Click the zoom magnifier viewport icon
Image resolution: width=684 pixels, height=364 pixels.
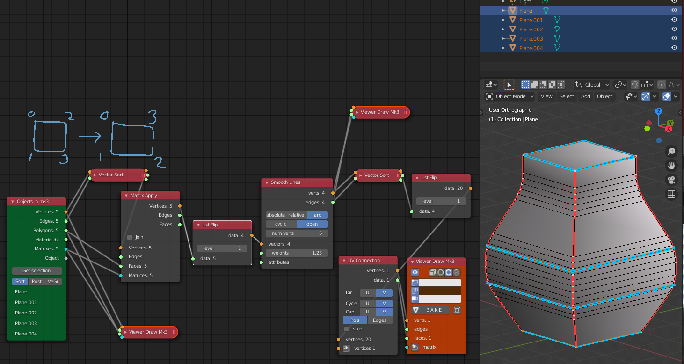pos(671,151)
